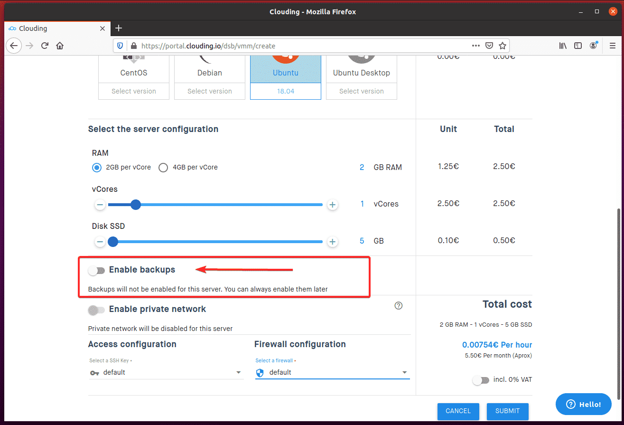The width and height of the screenshot is (624, 425).
Task: Click the '0.00754€ Per hour' price text
Action: (497, 345)
